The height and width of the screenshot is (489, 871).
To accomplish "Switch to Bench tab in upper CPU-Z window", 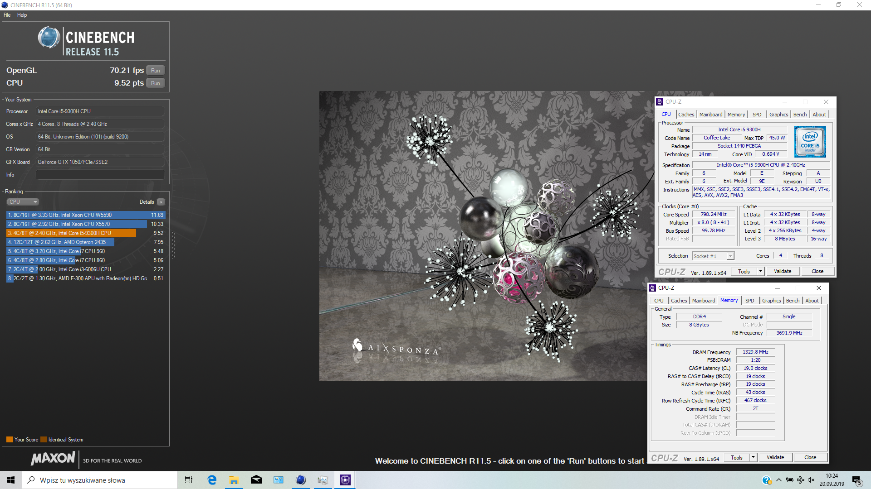I will point(800,115).
